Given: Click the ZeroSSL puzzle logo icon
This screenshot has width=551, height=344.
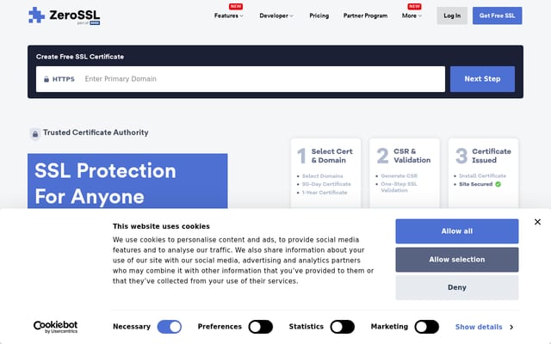Looking at the screenshot, I should [36, 15].
